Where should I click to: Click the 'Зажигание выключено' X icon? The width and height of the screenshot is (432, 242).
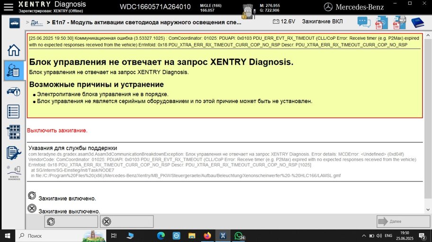pyautogui.click(x=32, y=208)
